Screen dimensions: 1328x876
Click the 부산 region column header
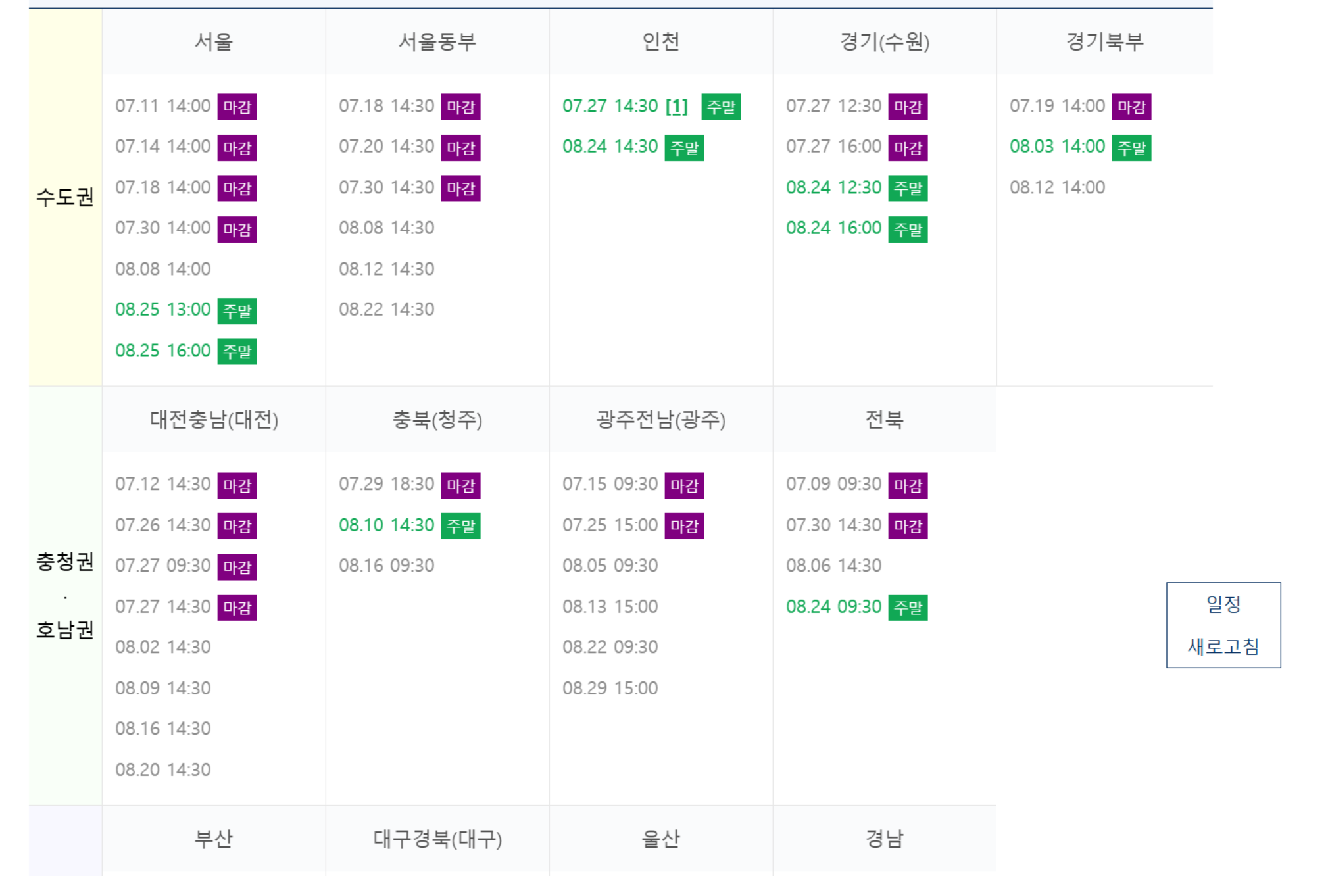click(x=213, y=839)
